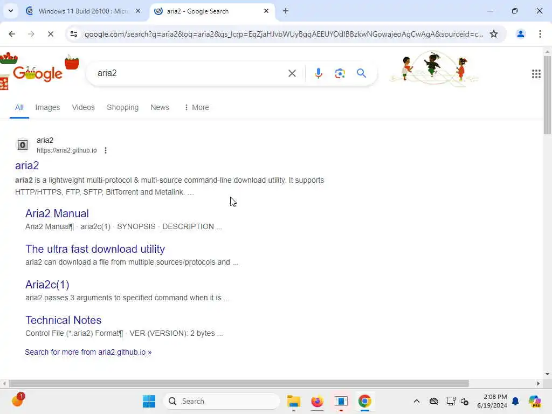552x414 pixels.
Task: Go back to the previous page
Action: (12, 34)
